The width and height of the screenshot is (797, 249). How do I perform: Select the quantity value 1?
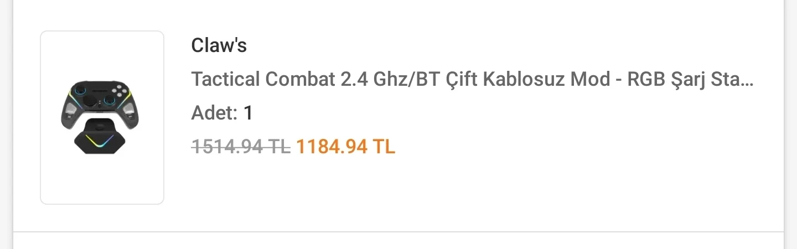(x=248, y=113)
